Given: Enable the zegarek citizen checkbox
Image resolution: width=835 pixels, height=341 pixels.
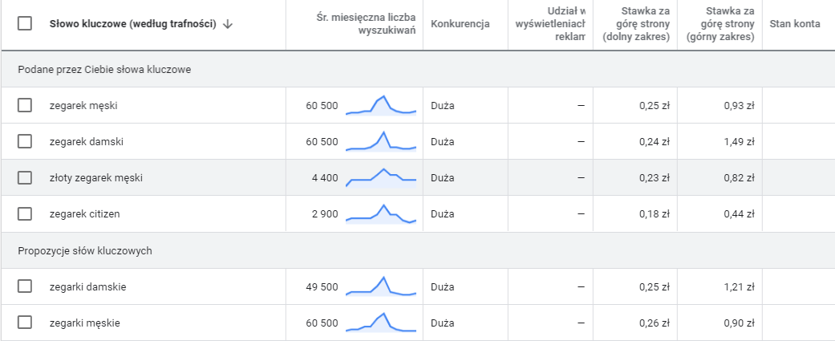Looking at the screenshot, I should [25, 213].
